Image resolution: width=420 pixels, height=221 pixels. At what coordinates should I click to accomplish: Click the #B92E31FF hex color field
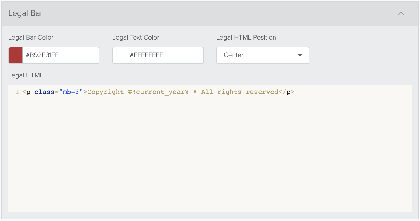61,55
